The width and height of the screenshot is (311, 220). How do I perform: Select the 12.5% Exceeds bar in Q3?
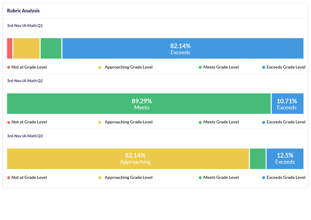(285, 159)
